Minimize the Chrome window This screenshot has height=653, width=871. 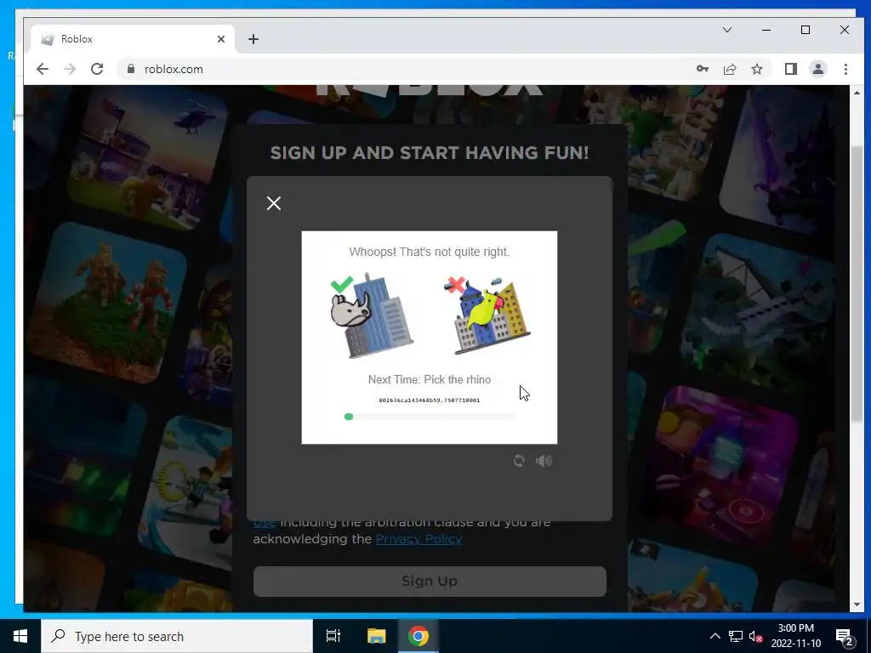pyautogui.click(x=766, y=30)
